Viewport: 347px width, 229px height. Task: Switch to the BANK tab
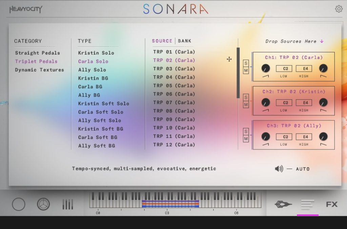click(x=185, y=41)
